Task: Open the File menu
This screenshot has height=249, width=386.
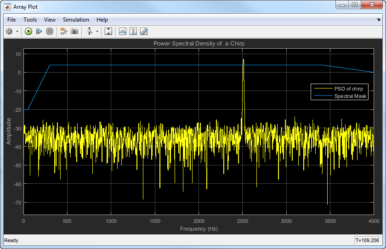Action: [x=11, y=20]
